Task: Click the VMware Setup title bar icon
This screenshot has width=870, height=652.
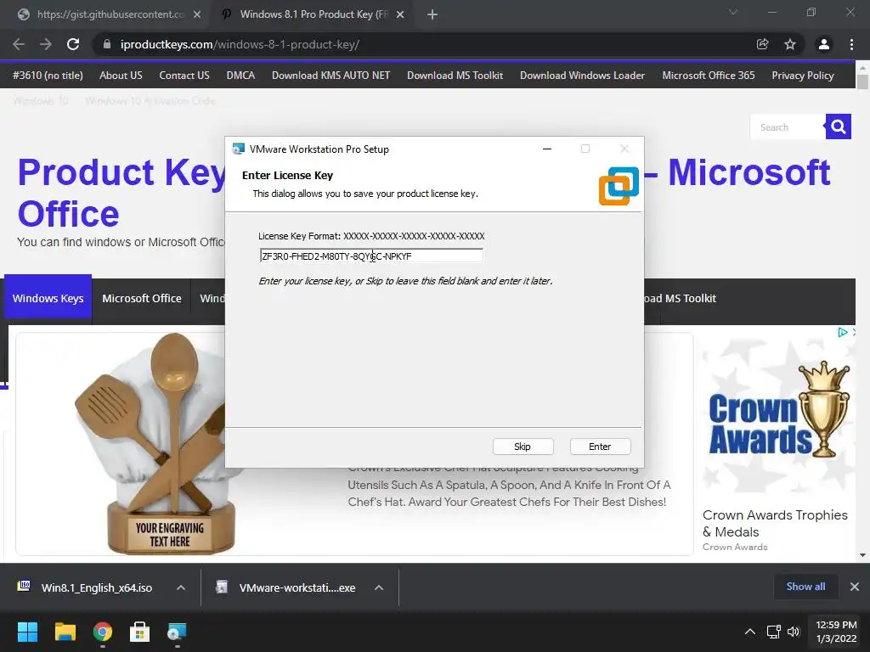Action: 239,149
